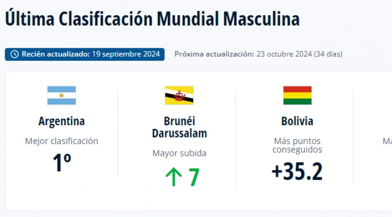Image resolution: width=392 pixels, height=217 pixels.
Task: Click the 19 septiembre 2024 date
Action: pyautogui.click(x=126, y=54)
